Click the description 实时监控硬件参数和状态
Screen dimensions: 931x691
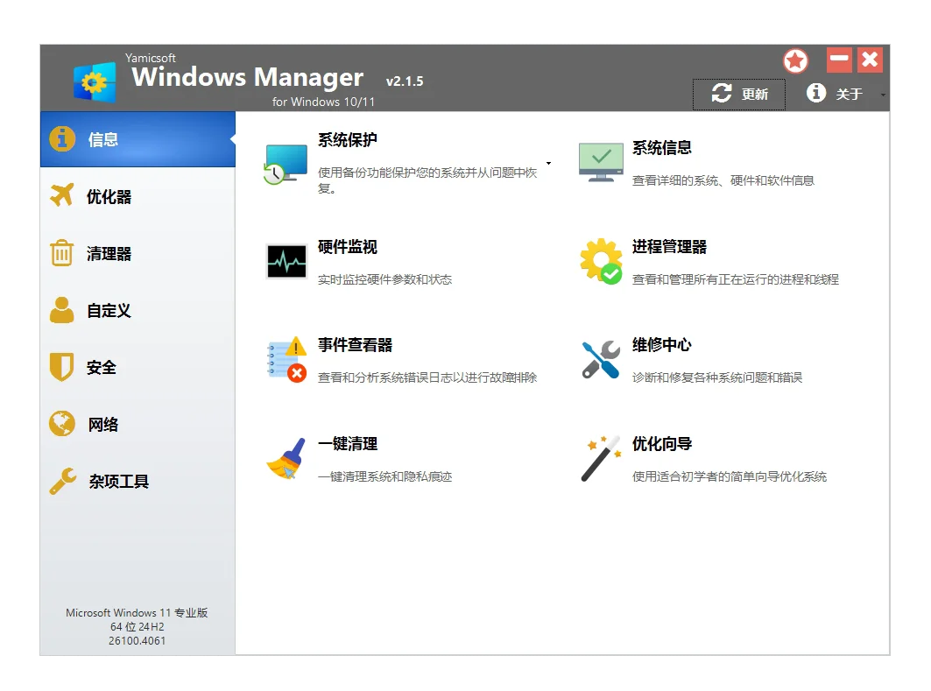point(384,279)
